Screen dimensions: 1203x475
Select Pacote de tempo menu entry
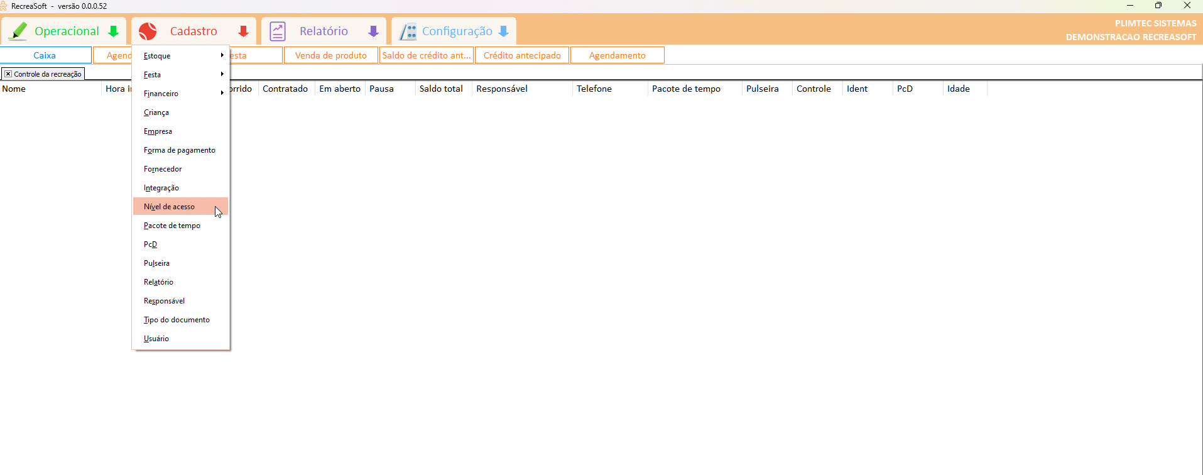click(x=180, y=226)
